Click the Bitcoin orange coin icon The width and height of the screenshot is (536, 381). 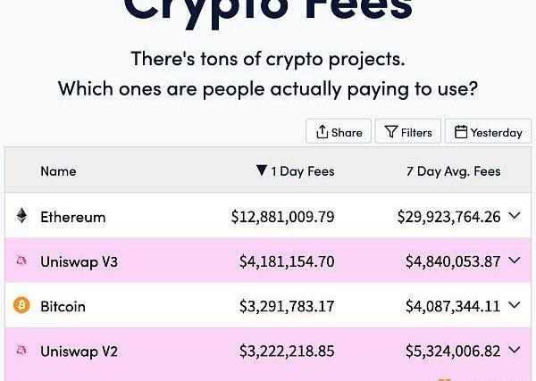point(21,305)
